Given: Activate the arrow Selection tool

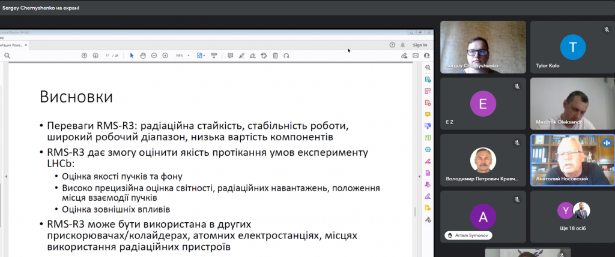Looking at the screenshot, I should coord(132,56).
